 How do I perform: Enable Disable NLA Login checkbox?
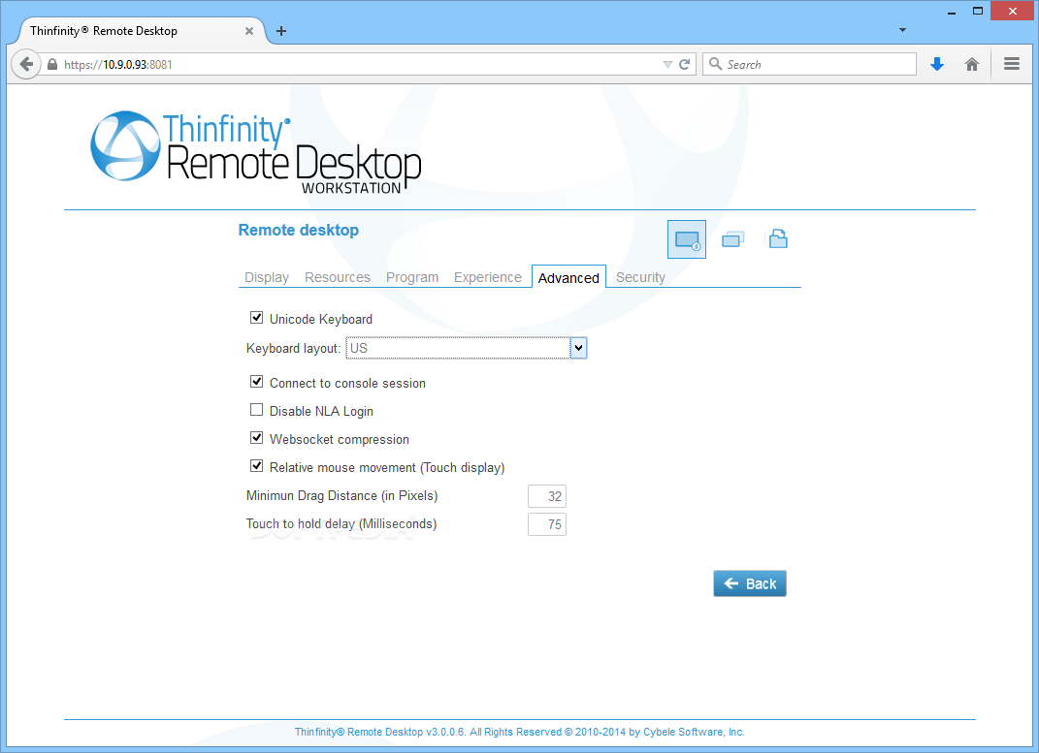[256, 410]
